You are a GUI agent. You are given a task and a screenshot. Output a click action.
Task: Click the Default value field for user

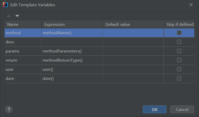[133, 69]
